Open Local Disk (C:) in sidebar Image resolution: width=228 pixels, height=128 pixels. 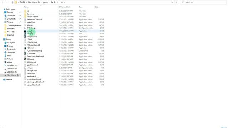(x=12, y=65)
